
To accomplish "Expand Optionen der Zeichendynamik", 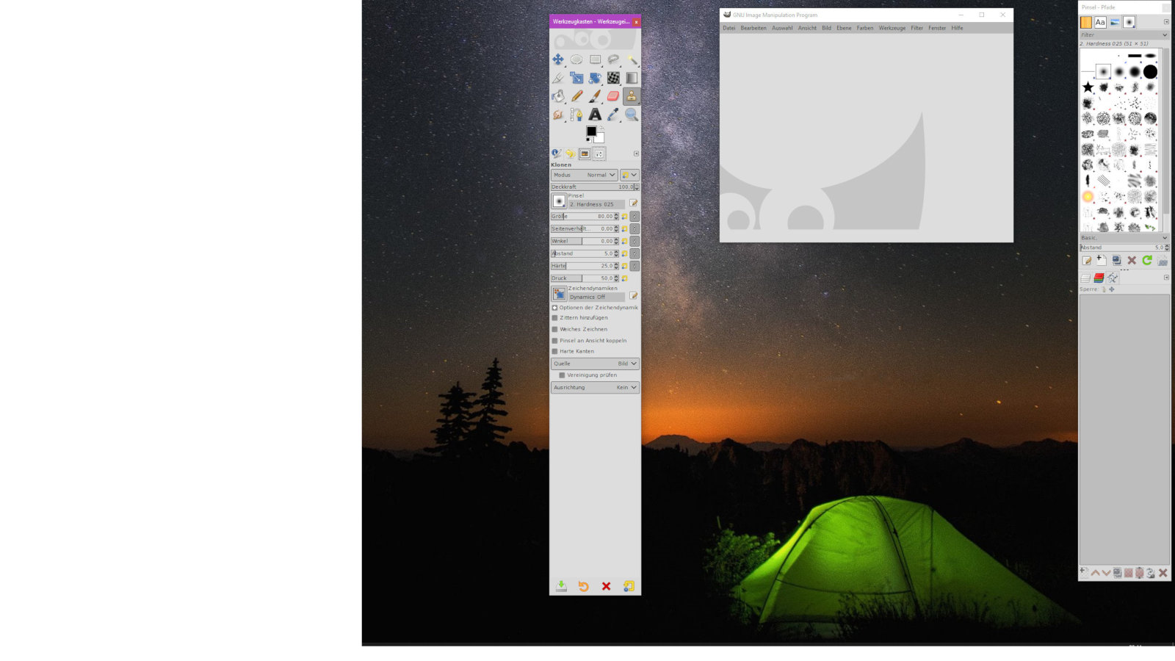I will tap(554, 308).
